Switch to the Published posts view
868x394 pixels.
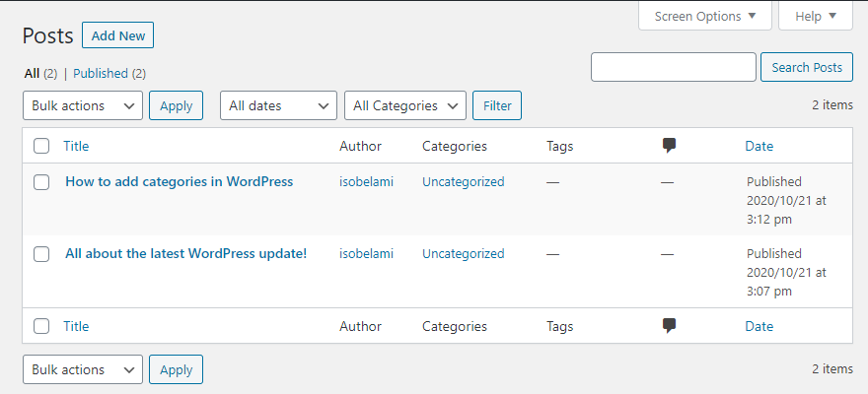(101, 74)
